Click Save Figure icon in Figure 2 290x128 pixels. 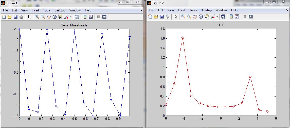[162, 17]
